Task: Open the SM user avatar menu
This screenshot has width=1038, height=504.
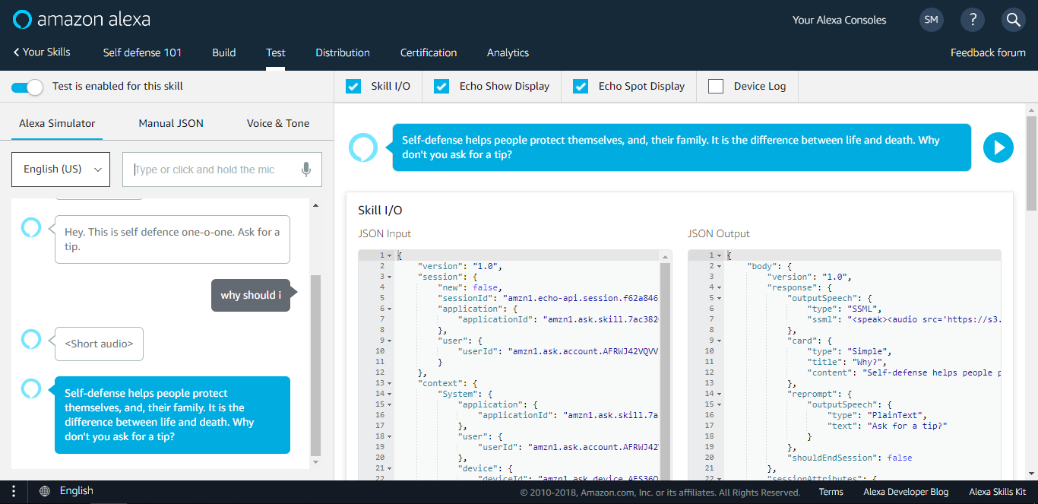Action: pyautogui.click(x=932, y=20)
